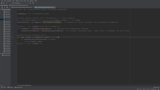
Task: Open the Navigate menu
Action: pos(9,1)
